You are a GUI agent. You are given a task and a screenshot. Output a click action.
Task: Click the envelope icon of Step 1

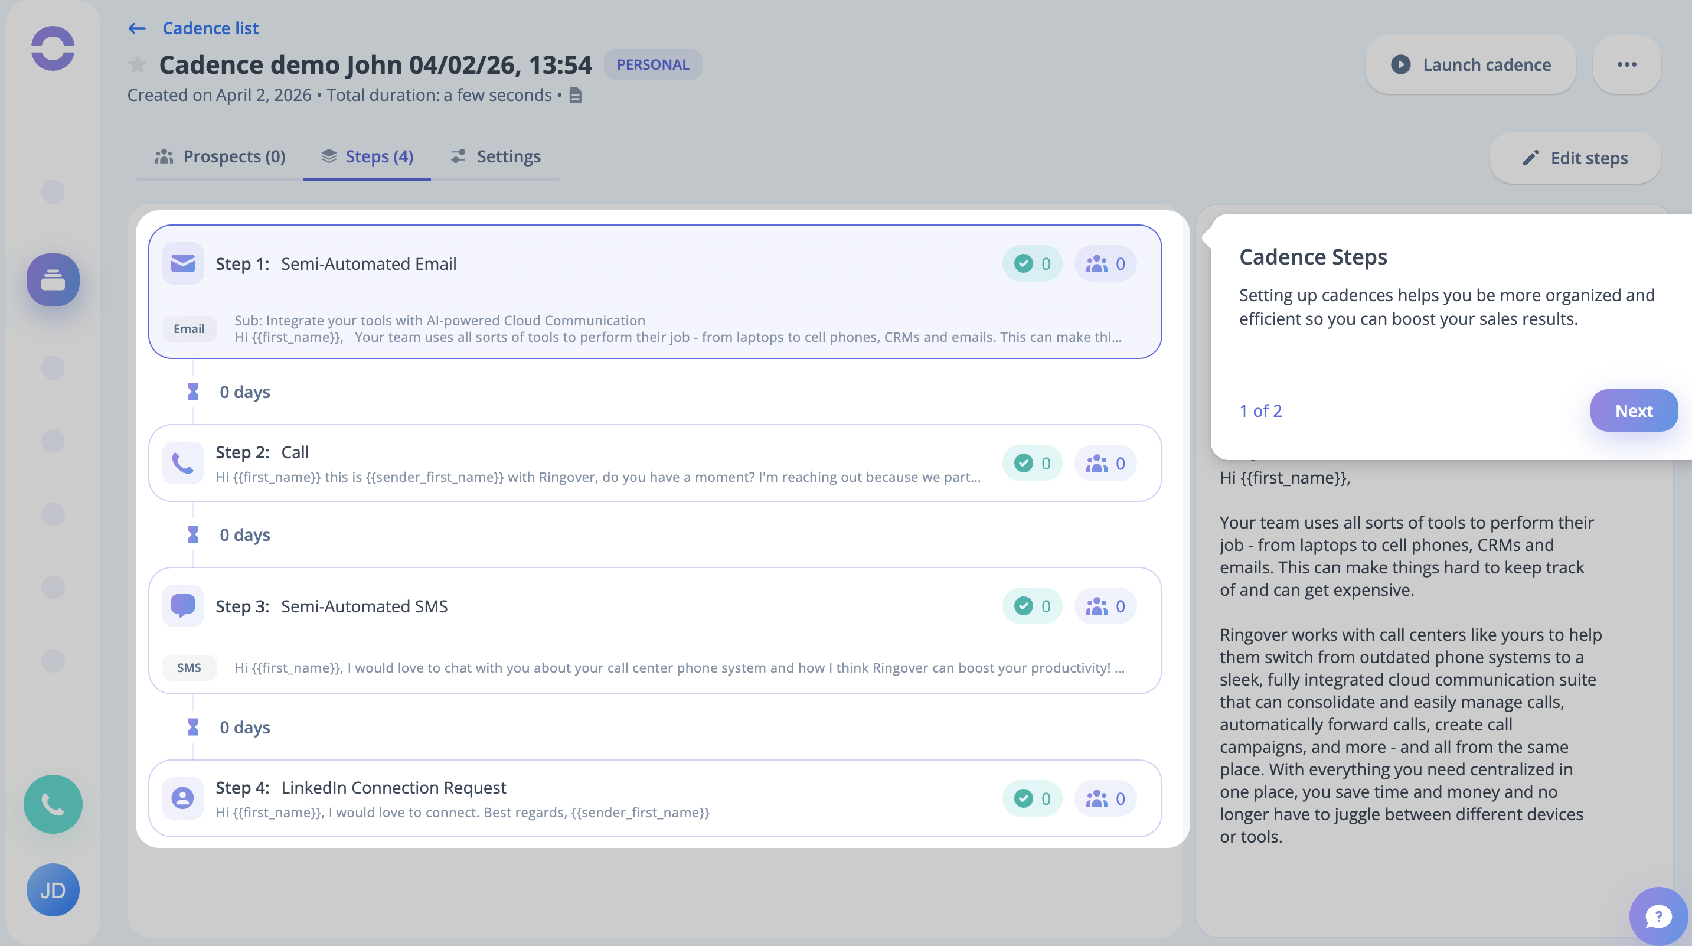(182, 263)
